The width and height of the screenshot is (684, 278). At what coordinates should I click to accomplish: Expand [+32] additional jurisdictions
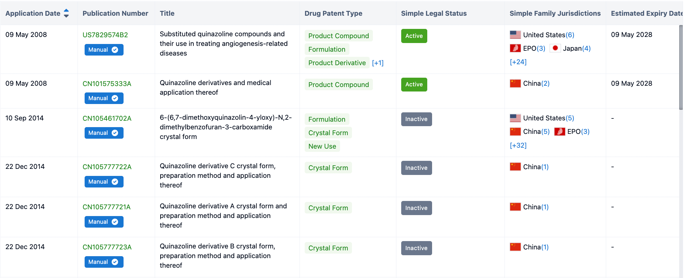518,145
